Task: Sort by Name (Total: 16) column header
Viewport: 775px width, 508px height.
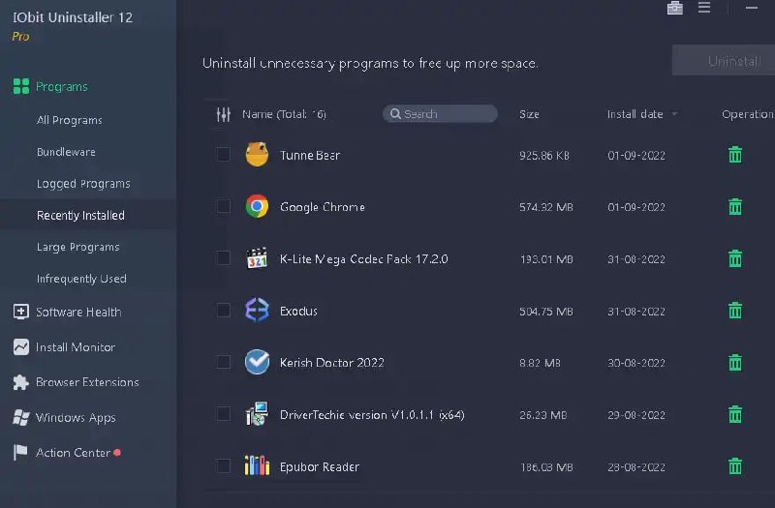Action: [284, 114]
